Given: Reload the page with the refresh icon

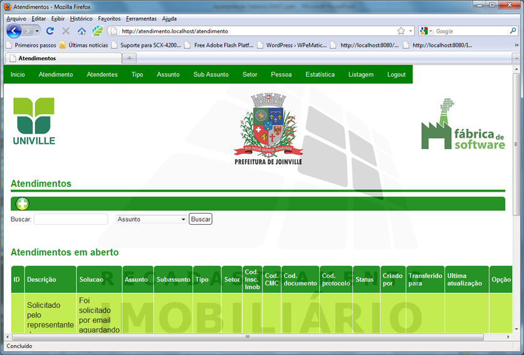Looking at the screenshot, I should tap(50, 31).
